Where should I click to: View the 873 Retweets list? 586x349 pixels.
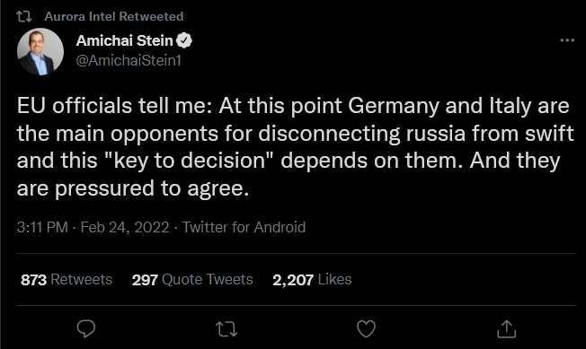pos(67,279)
